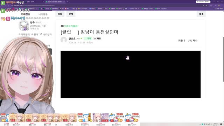Show hidden system tray icons chevron

tap(200, 124)
